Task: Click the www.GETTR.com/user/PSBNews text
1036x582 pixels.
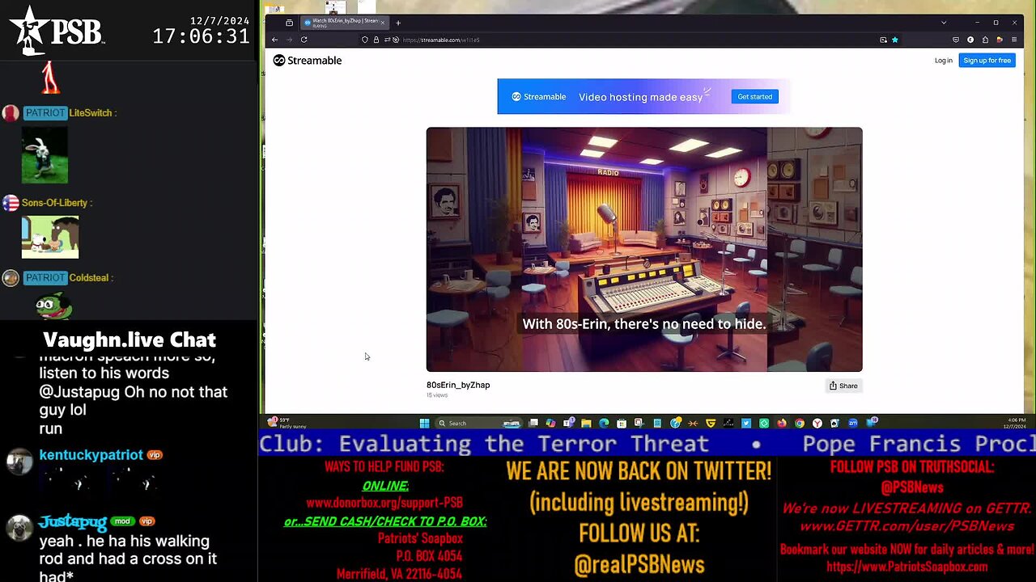Action: (906, 526)
